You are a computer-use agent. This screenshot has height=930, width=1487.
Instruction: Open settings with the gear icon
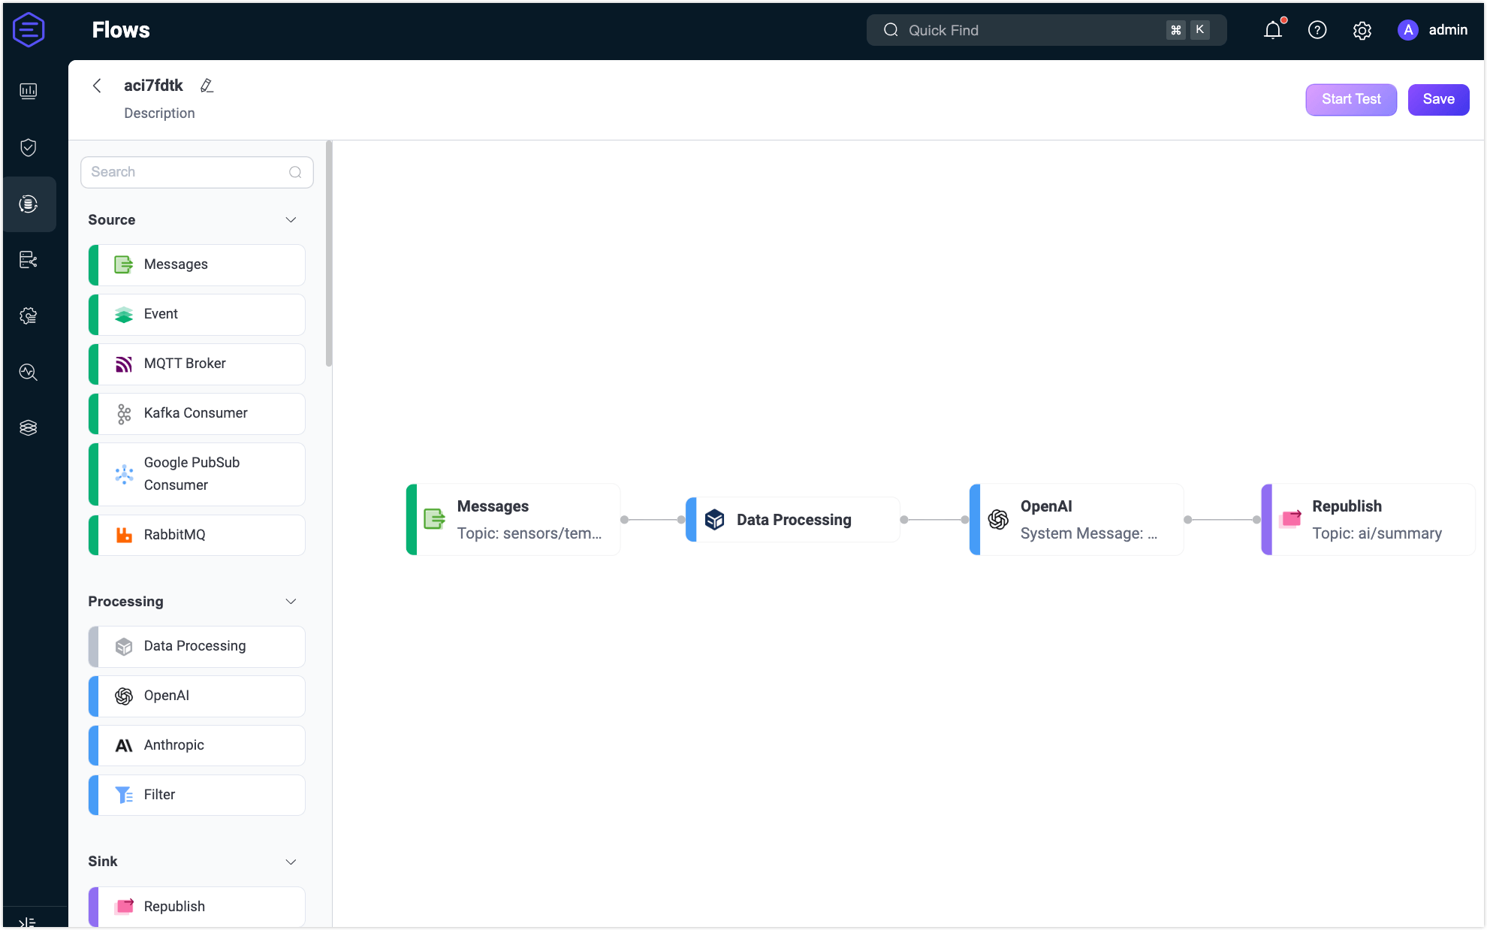(1362, 30)
